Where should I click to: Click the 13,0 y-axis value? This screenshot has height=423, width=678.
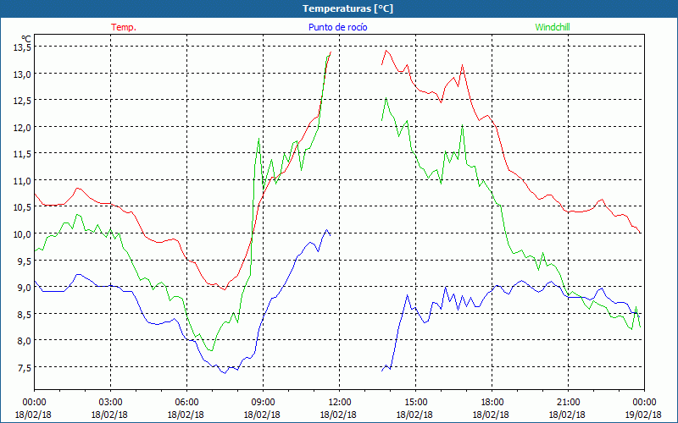tap(22, 74)
